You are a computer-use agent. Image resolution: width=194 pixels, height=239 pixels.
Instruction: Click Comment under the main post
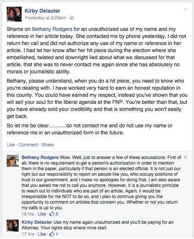[28, 145]
